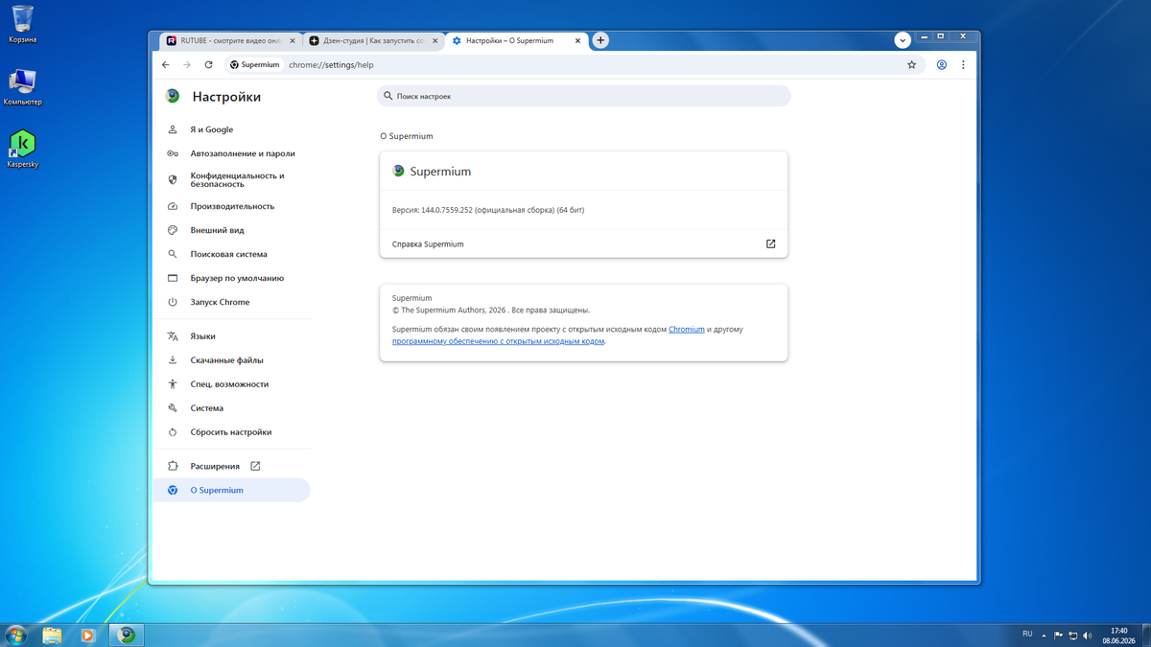Click the palette icon beside Внешний вид
This screenshot has width=1151, height=647.
[173, 230]
